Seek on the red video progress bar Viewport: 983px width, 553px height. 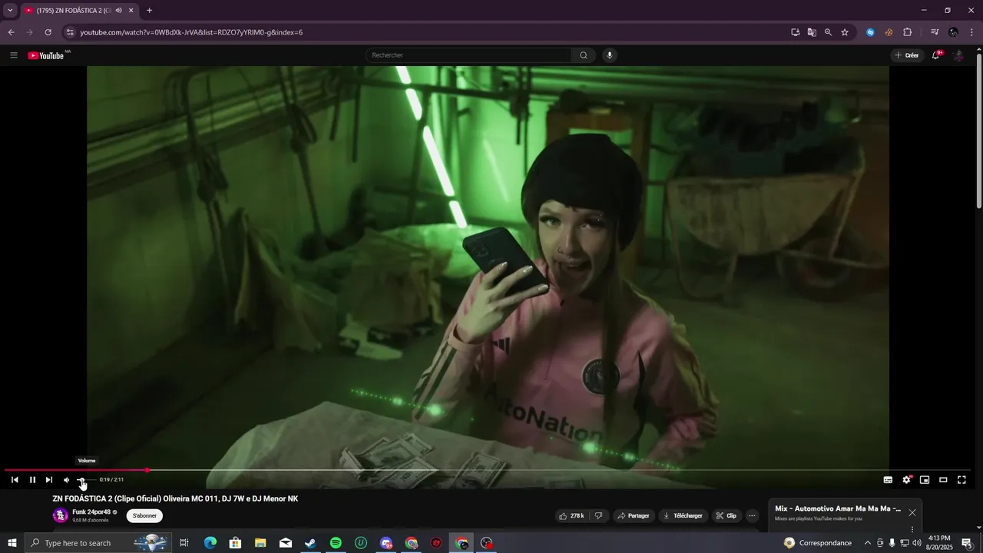pos(487,470)
